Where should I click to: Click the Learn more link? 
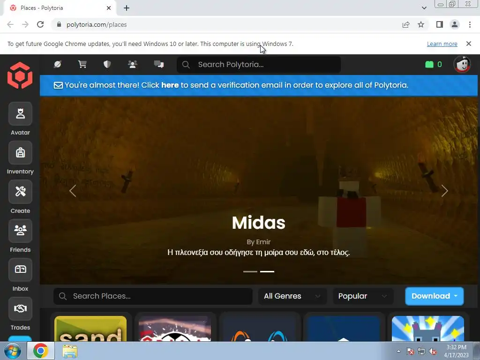pos(442,44)
